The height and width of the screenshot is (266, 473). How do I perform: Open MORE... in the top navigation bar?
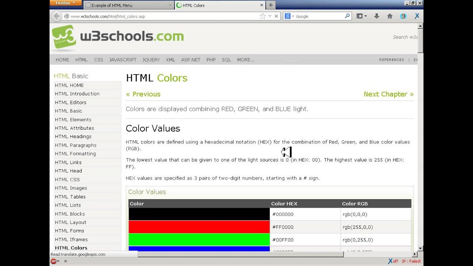(246, 60)
